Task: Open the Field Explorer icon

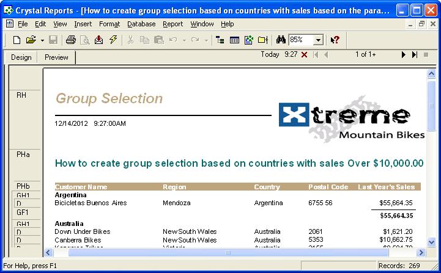Action: pyautogui.click(x=234, y=40)
